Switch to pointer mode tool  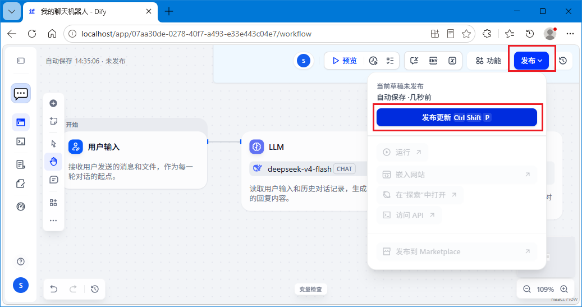pyautogui.click(x=53, y=144)
